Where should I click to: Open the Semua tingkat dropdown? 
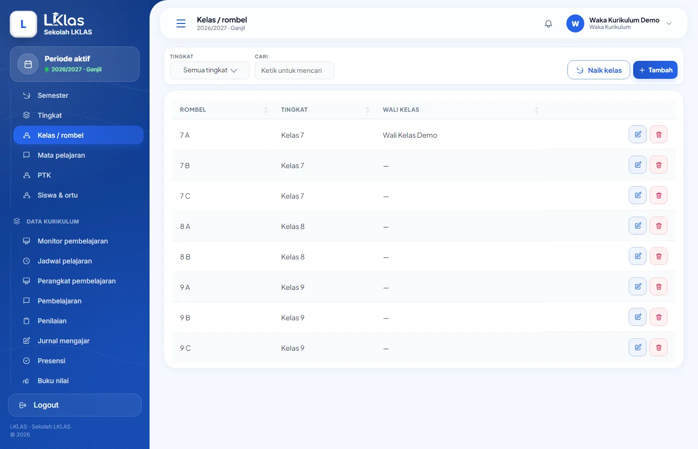210,70
